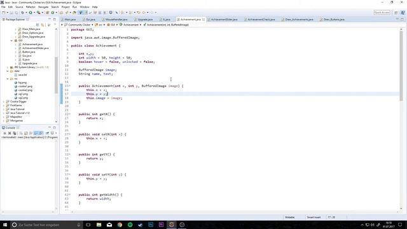Open the Source menu
407x229 pixels.
point(19,7)
